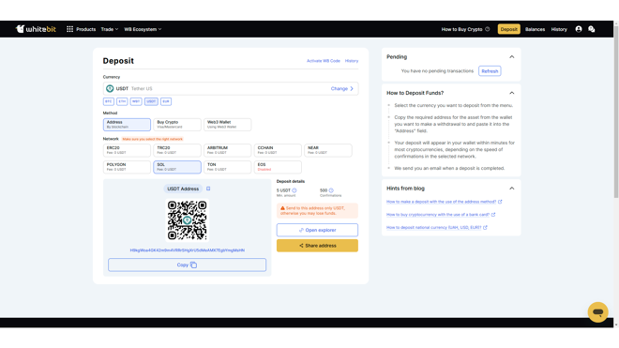Open the yellow floating chat bubble
Screen dimensions: 619x348
[x=597, y=312]
